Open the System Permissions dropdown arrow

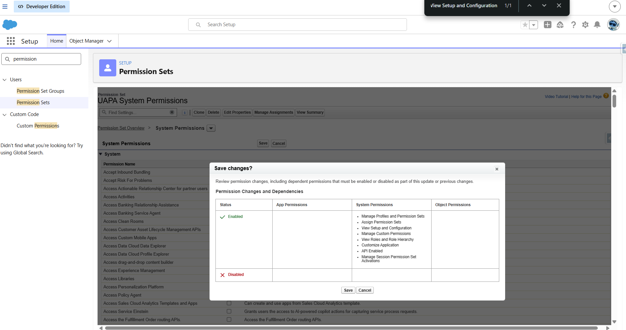click(211, 128)
